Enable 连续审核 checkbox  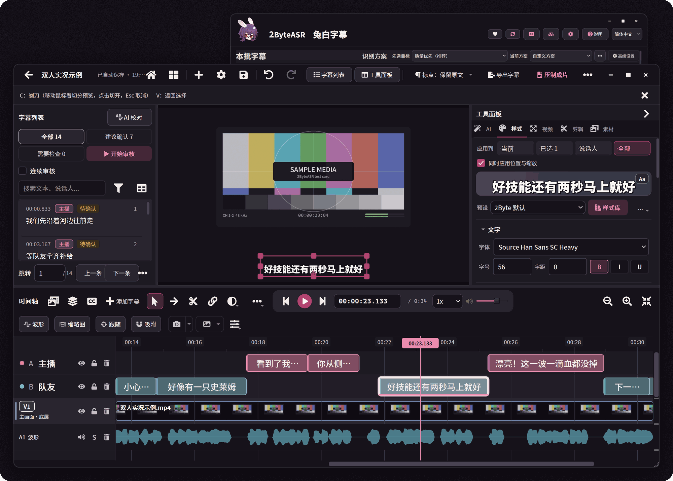(23, 171)
